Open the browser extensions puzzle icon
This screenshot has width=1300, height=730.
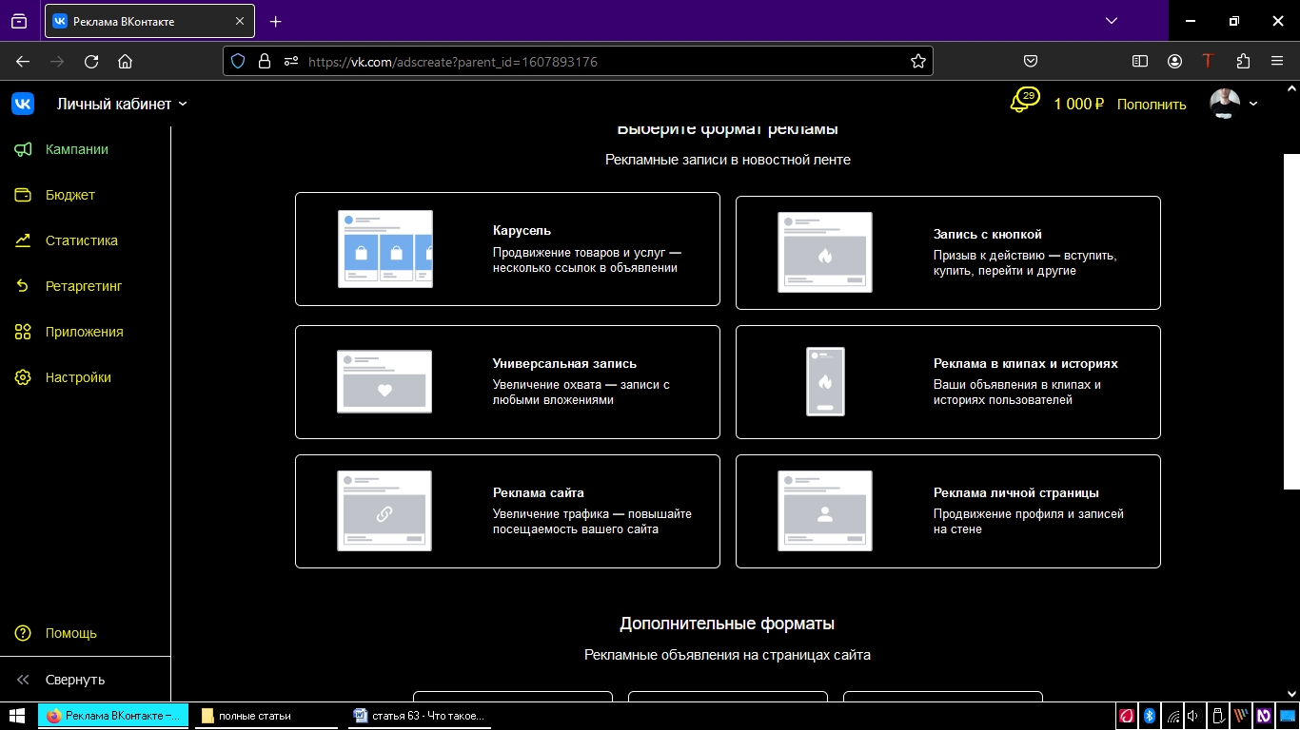pos(1243,61)
